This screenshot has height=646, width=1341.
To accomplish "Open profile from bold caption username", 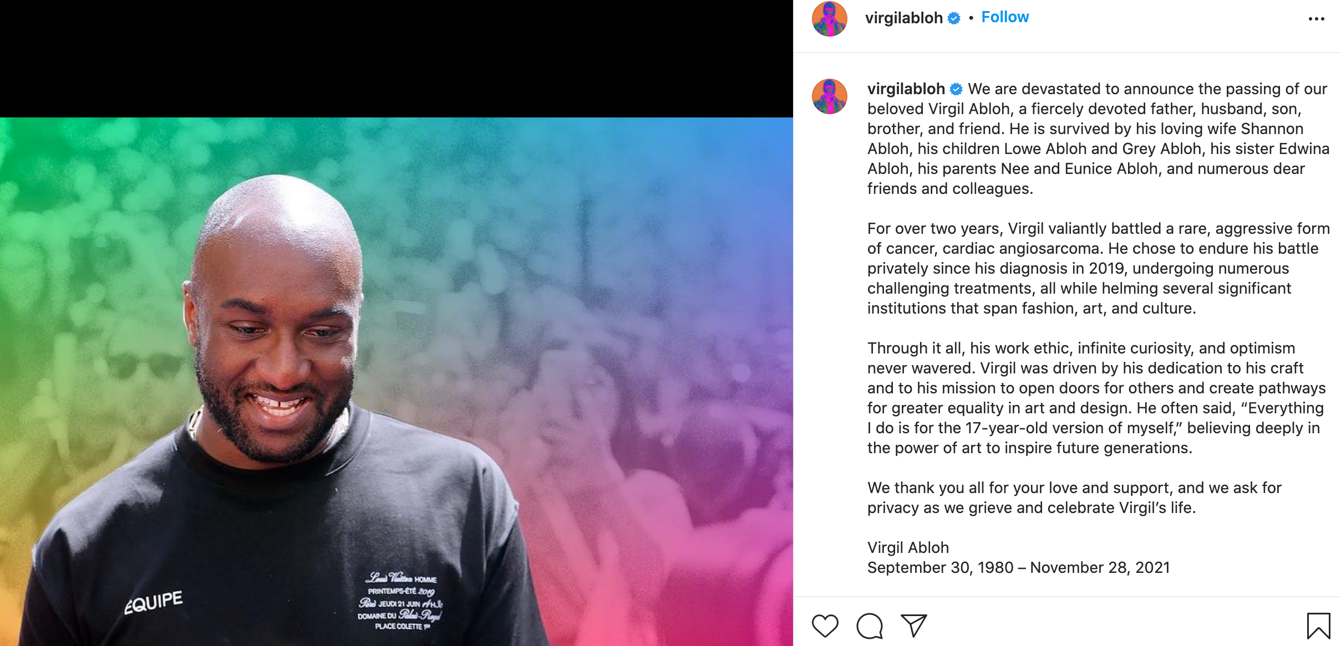I will (x=906, y=89).
